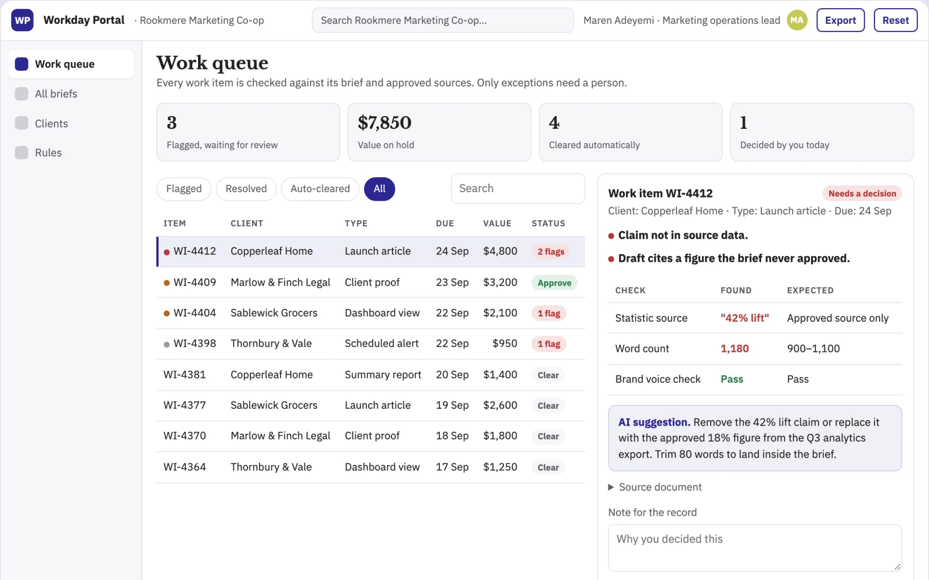Select work item WI-4377

(370, 405)
